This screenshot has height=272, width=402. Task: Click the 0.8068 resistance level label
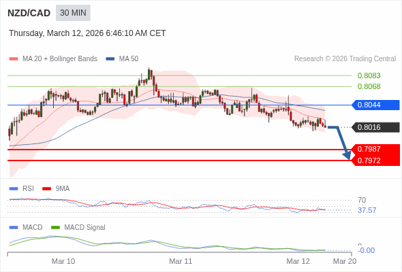[369, 86]
